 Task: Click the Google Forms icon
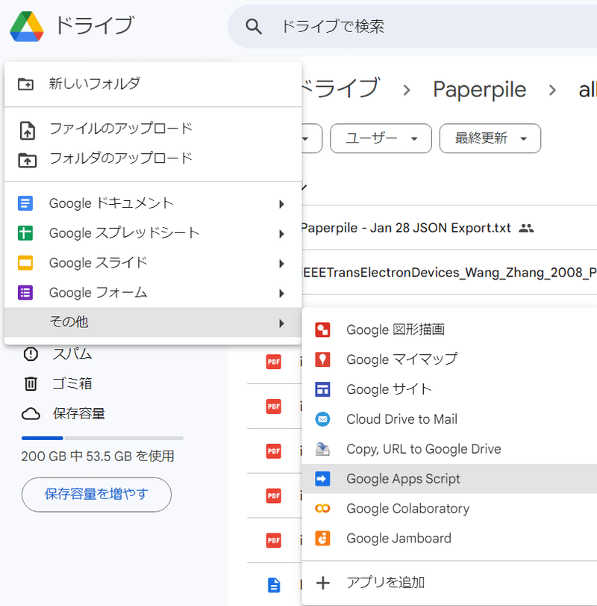click(x=25, y=293)
